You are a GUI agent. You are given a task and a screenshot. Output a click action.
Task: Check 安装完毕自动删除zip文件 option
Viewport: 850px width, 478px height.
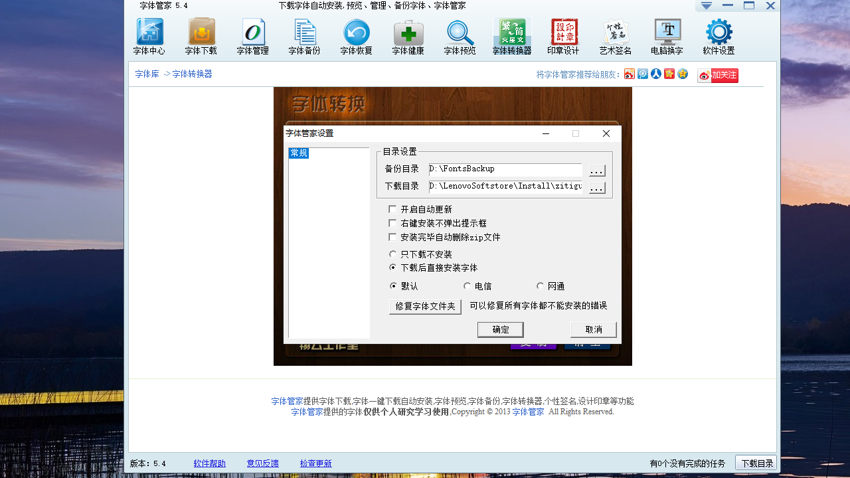pyautogui.click(x=392, y=238)
